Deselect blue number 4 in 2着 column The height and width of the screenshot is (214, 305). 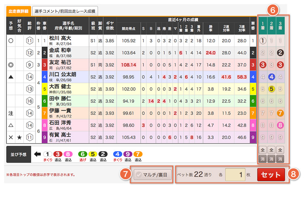click(x=271, y=77)
